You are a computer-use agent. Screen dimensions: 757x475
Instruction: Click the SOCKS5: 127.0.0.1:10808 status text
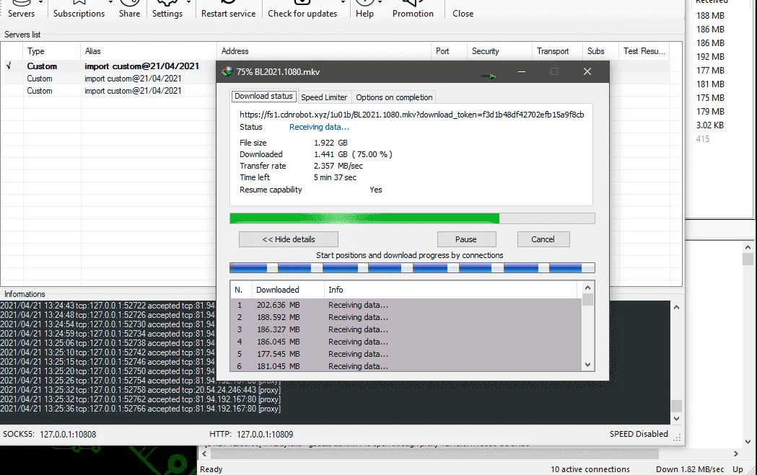(50, 434)
